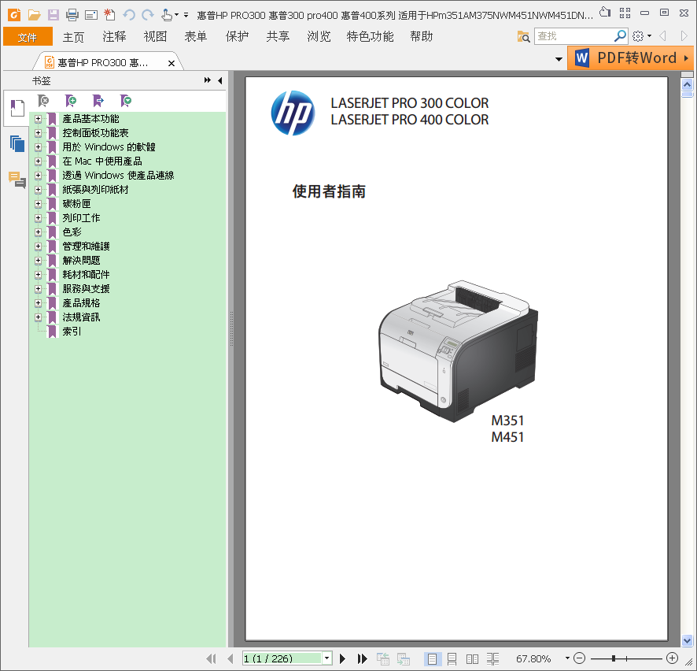Image resolution: width=697 pixels, height=671 pixels.
Task: Expand the 控制面板功能表 bookmark
Action: click(x=38, y=132)
